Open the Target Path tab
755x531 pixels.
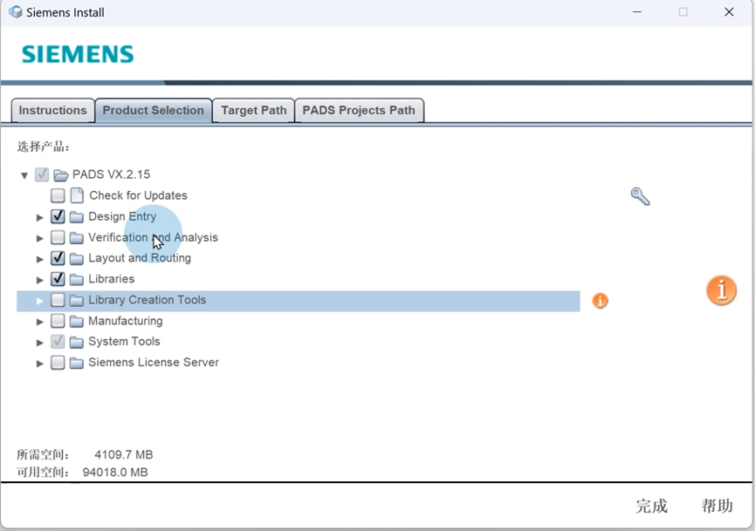tap(254, 110)
